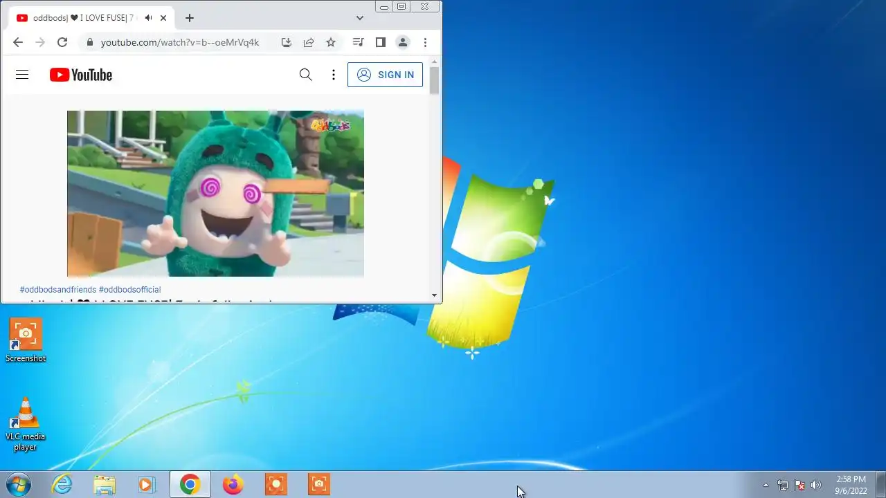
Task: Maximize the Chrome window
Action: [401, 6]
